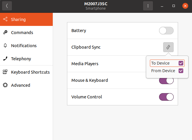192x140 pixels.
Task: Go to Keyboard Shortcuts section
Action: (x=30, y=72)
